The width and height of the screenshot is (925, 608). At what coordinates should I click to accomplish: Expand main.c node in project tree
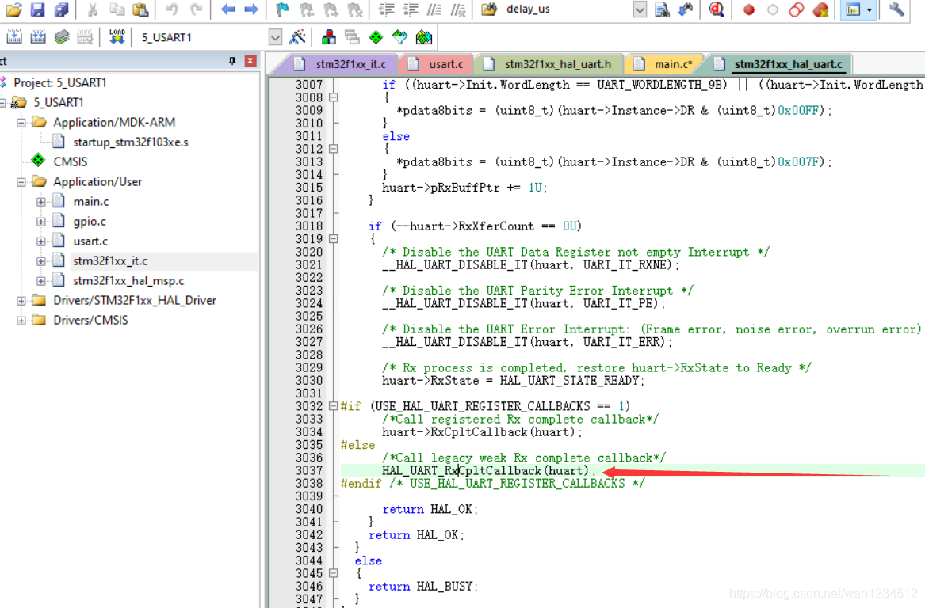pyautogui.click(x=41, y=202)
